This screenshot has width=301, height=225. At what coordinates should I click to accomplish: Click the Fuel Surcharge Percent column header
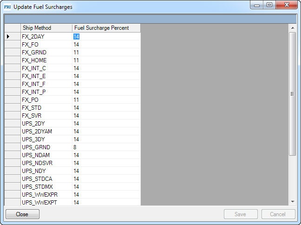pyautogui.click(x=106, y=28)
